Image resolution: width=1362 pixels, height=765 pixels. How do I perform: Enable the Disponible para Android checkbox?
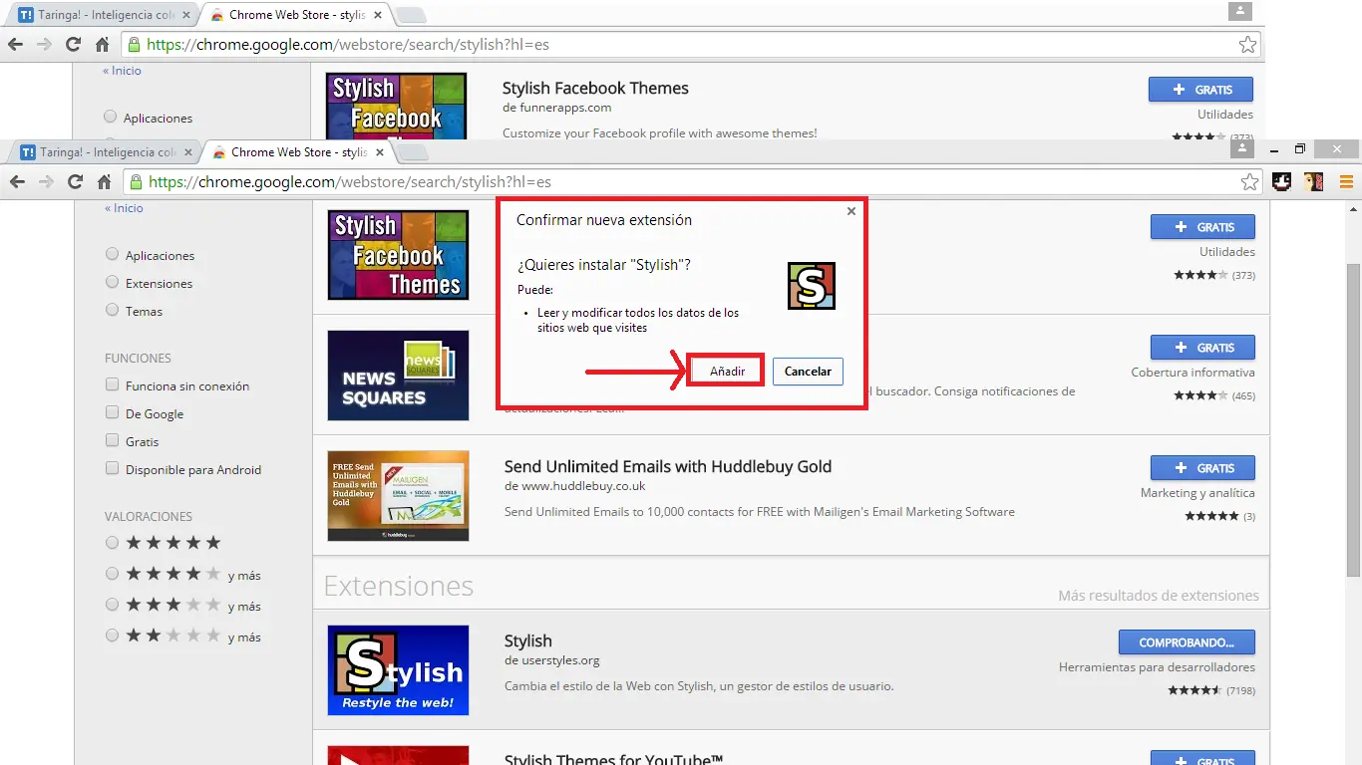tap(112, 469)
